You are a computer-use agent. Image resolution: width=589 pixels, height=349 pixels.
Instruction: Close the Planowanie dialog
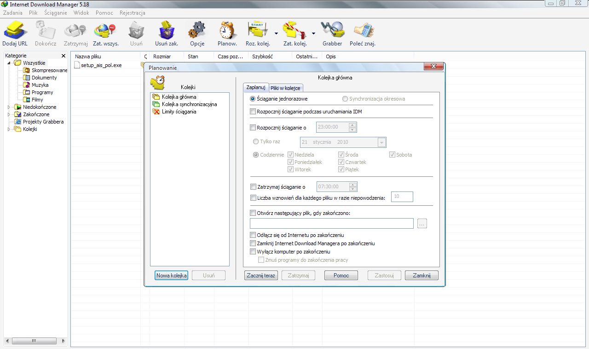point(434,67)
